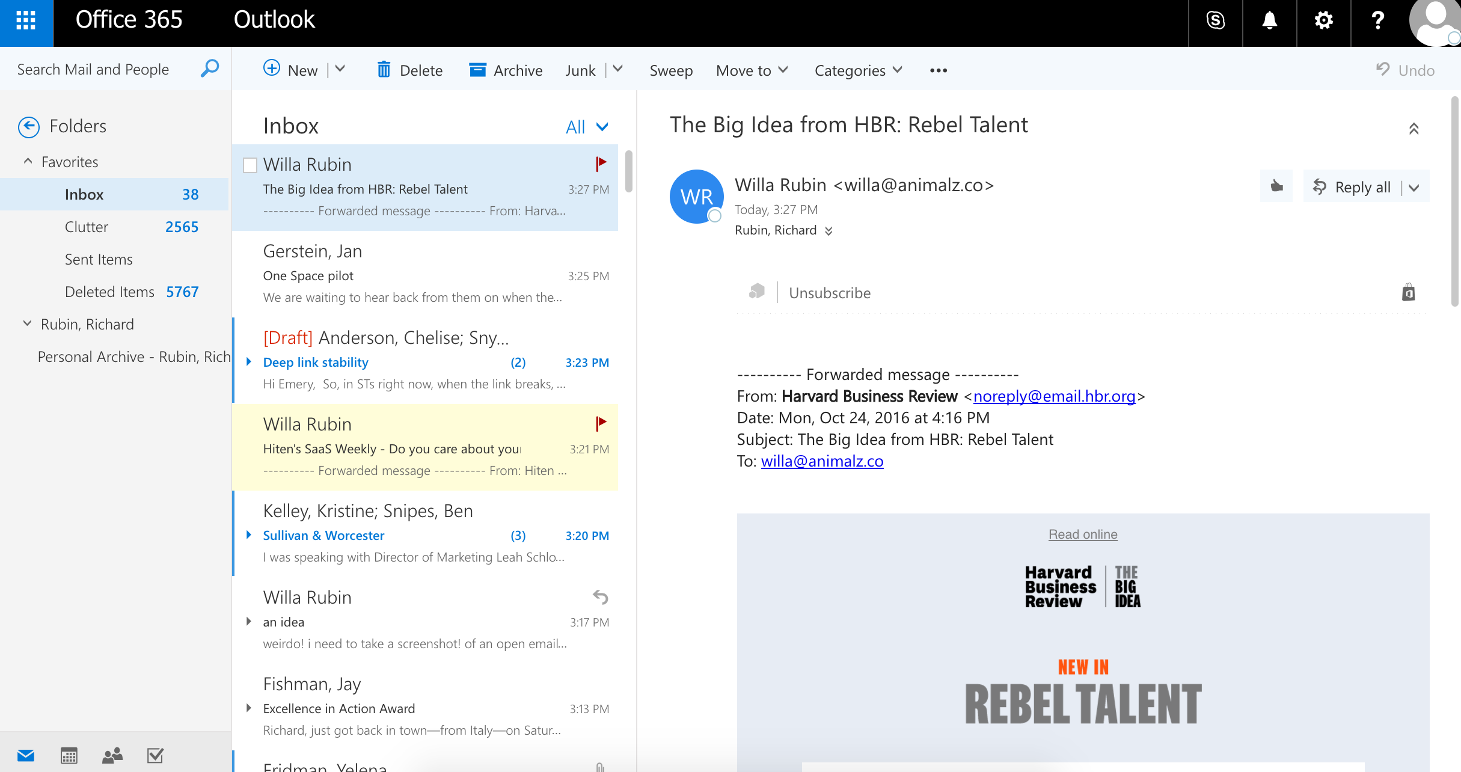This screenshot has height=772, width=1461.
Task: Click the shopping bag add-ins icon
Action: pos(1408,292)
